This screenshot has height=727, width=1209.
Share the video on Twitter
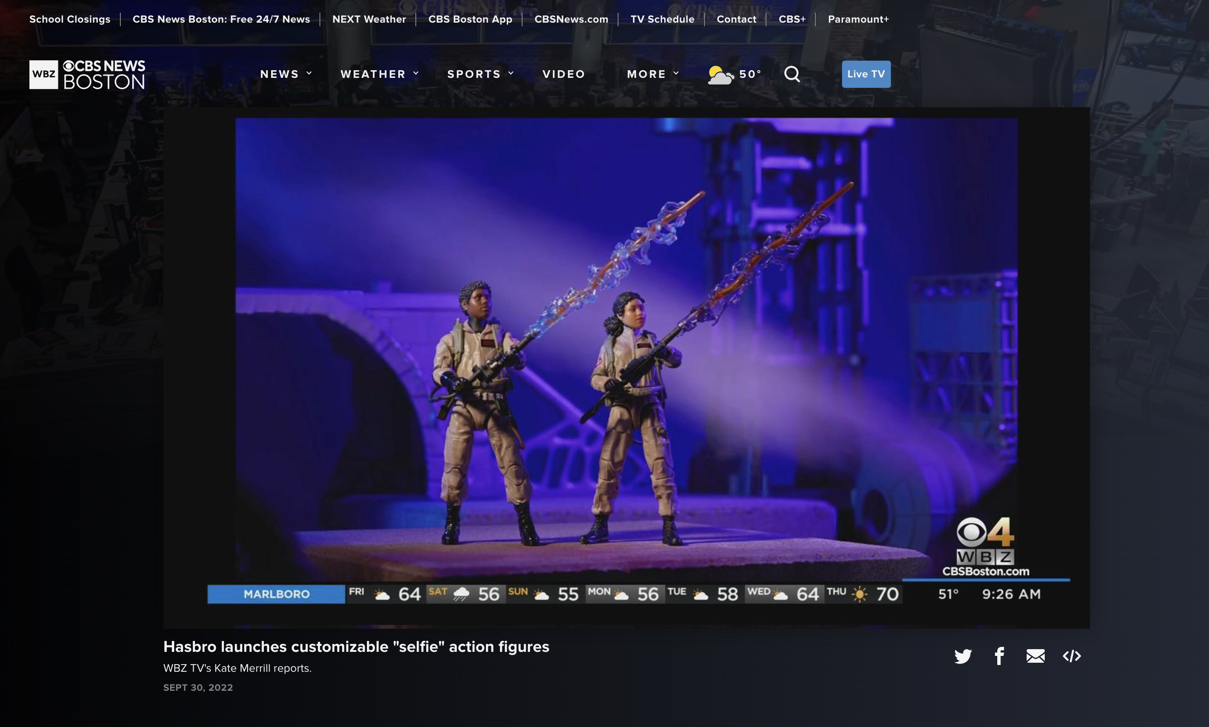[x=963, y=656]
